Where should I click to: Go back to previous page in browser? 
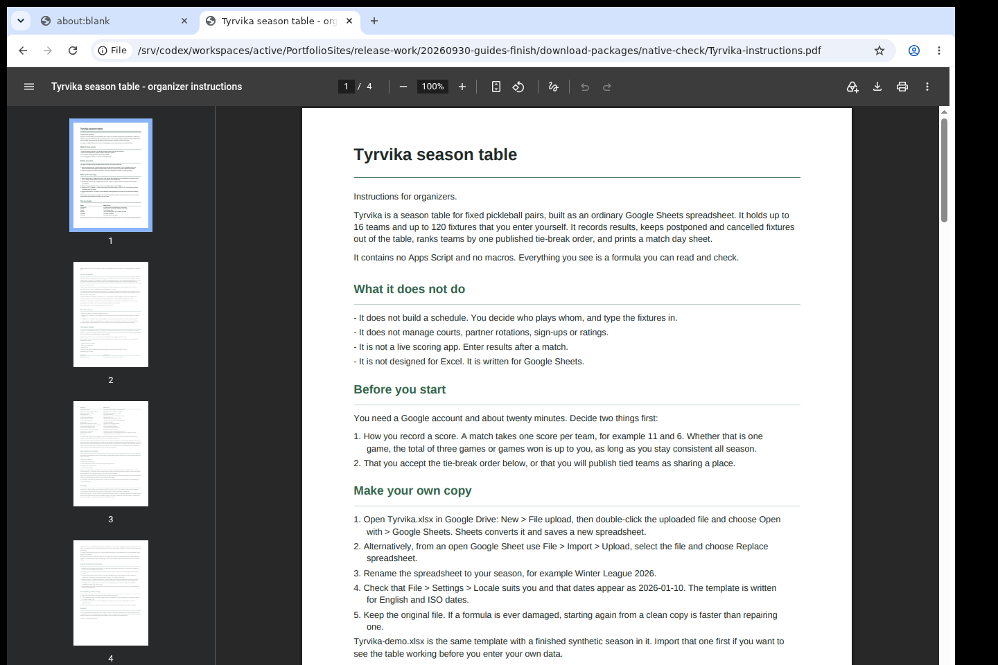[23, 51]
